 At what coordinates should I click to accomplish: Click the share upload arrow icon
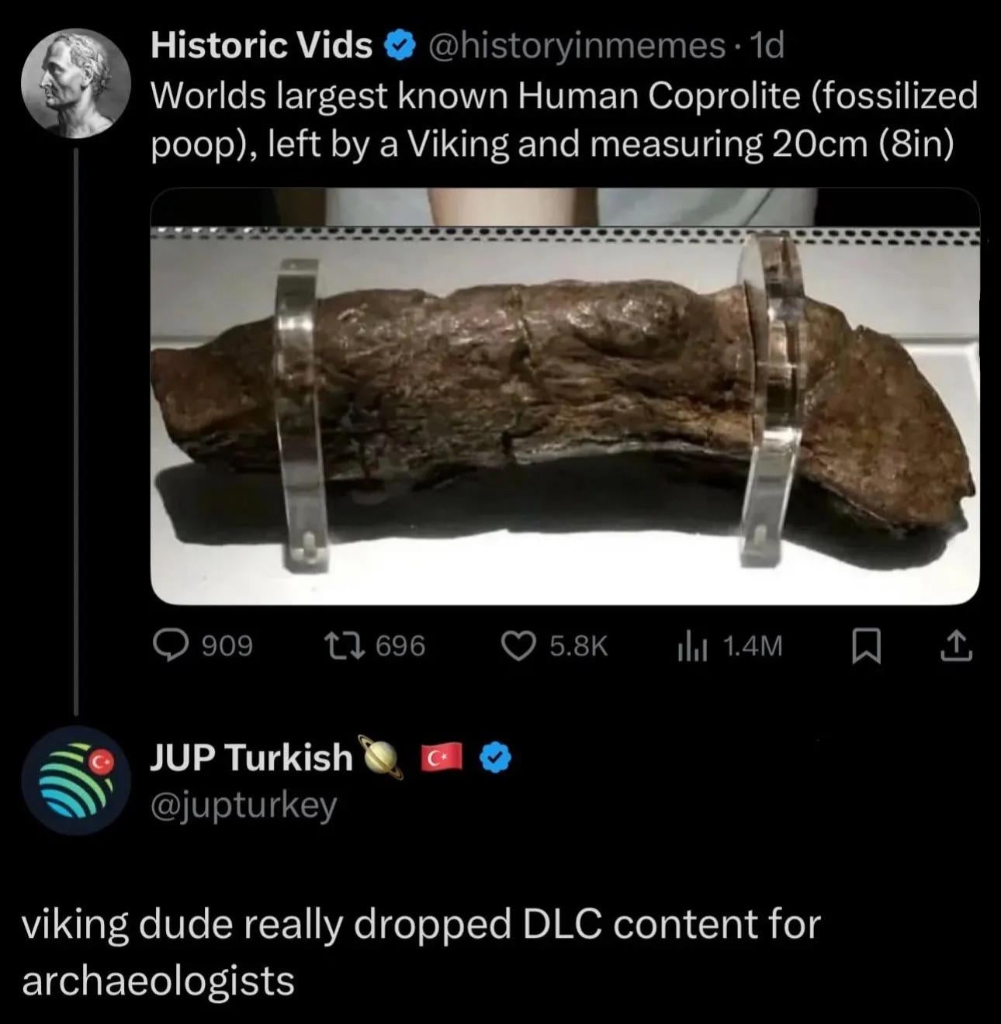click(956, 645)
